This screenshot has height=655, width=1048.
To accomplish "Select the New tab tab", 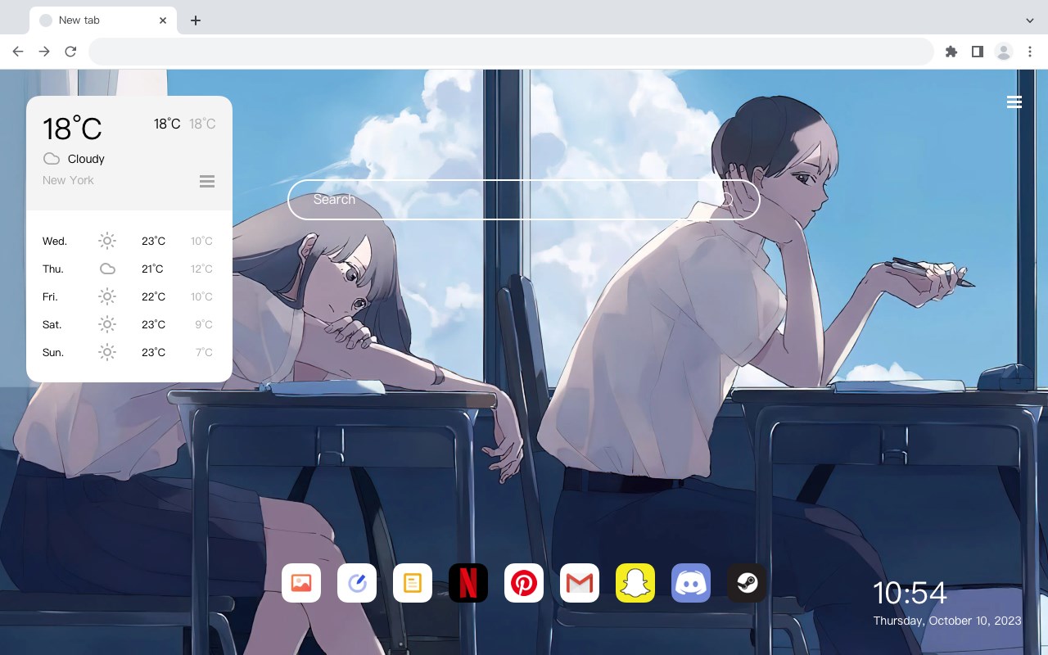I will coord(103,20).
